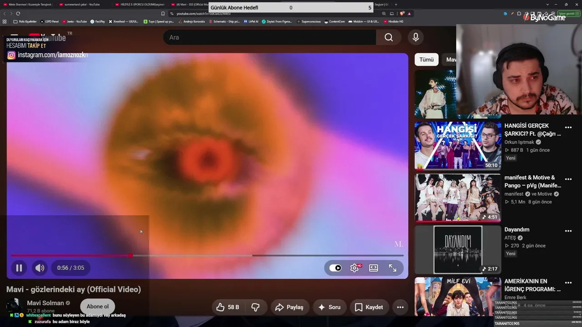Click Orkun Işıtmak channel name
582x327 pixels.
pos(519,142)
